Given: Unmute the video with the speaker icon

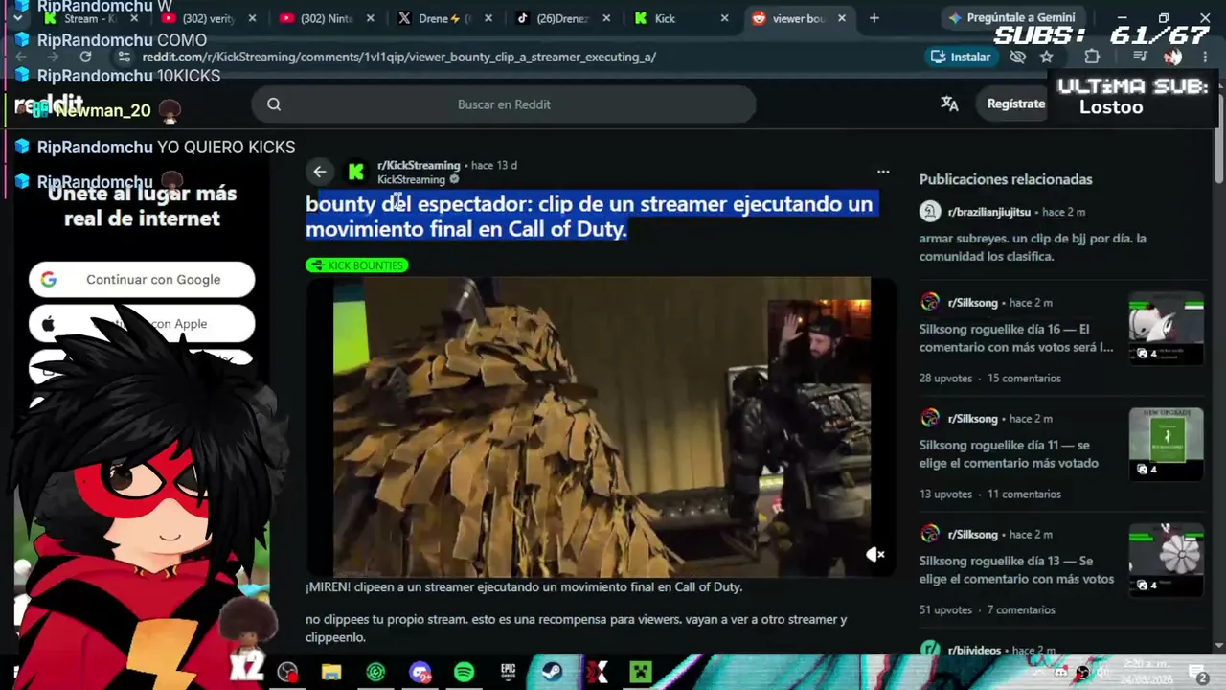Looking at the screenshot, I should pyautogui.click(x=875, y=555).
